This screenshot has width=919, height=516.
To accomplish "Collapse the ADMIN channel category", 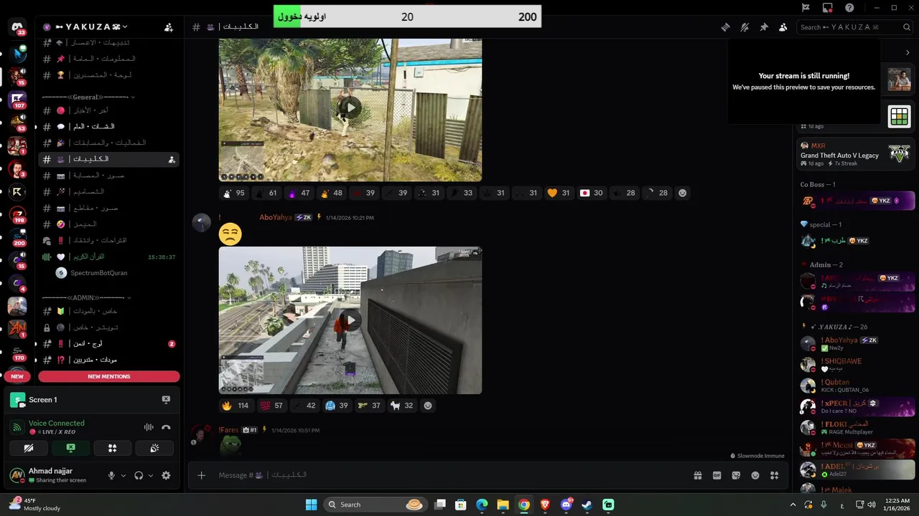I will 86,297.
